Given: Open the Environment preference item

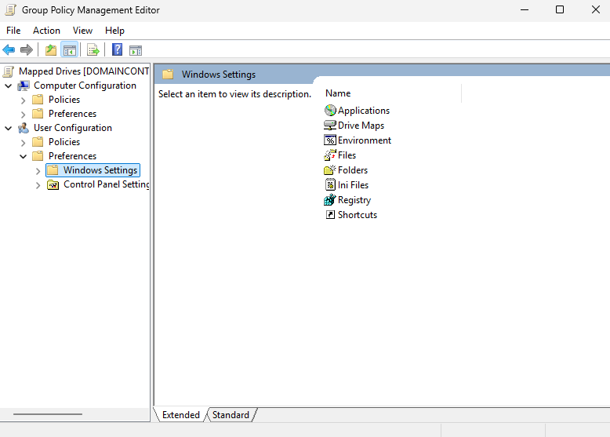Looking at the screenshot, I should [x=364, y=140].
